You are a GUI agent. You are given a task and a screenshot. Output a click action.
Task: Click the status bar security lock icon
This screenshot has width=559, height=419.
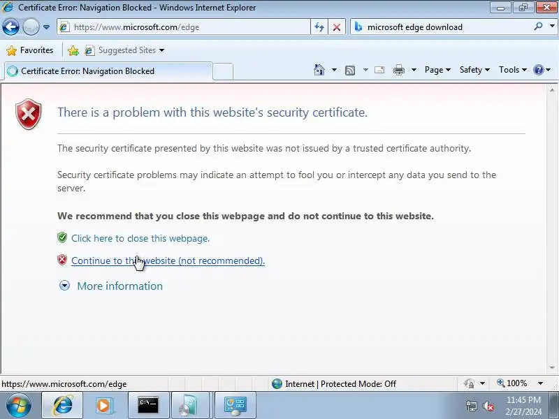coord(469,383)
